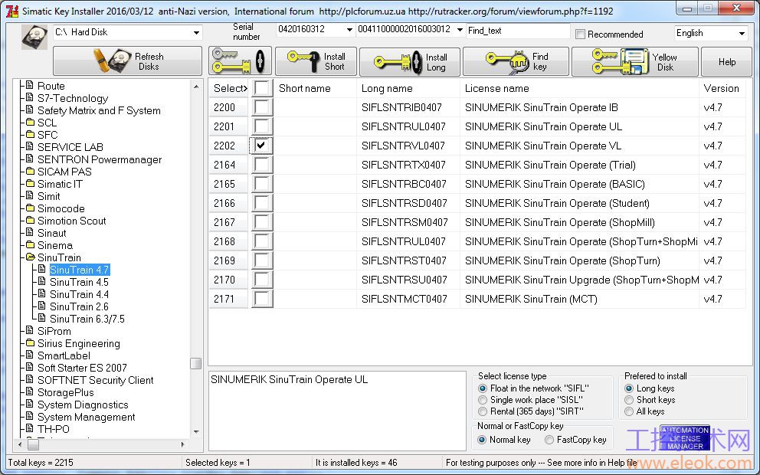Click Install Short key button
The width and height of the screenshot is (760, 475).
316,61
